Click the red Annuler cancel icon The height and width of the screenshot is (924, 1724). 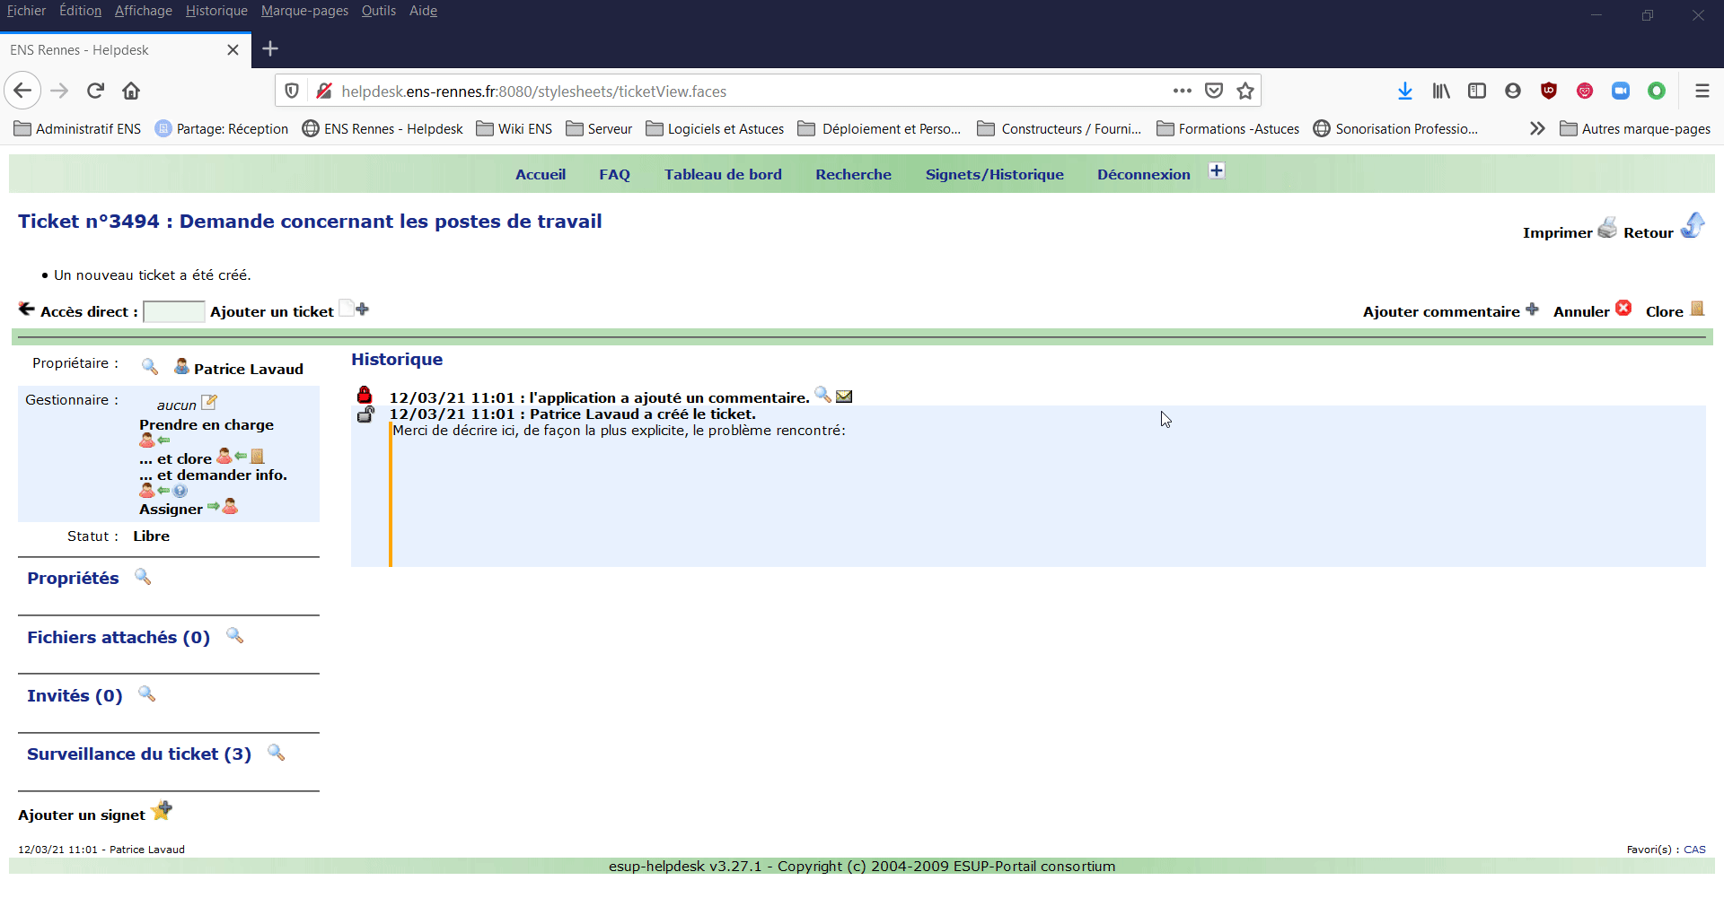coord(1623,309)
